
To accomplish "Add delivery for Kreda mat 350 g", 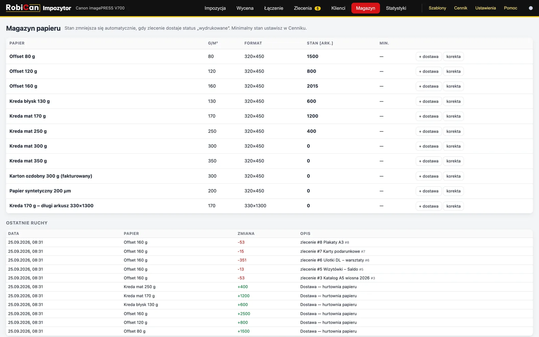I will (x=429, y=161).
